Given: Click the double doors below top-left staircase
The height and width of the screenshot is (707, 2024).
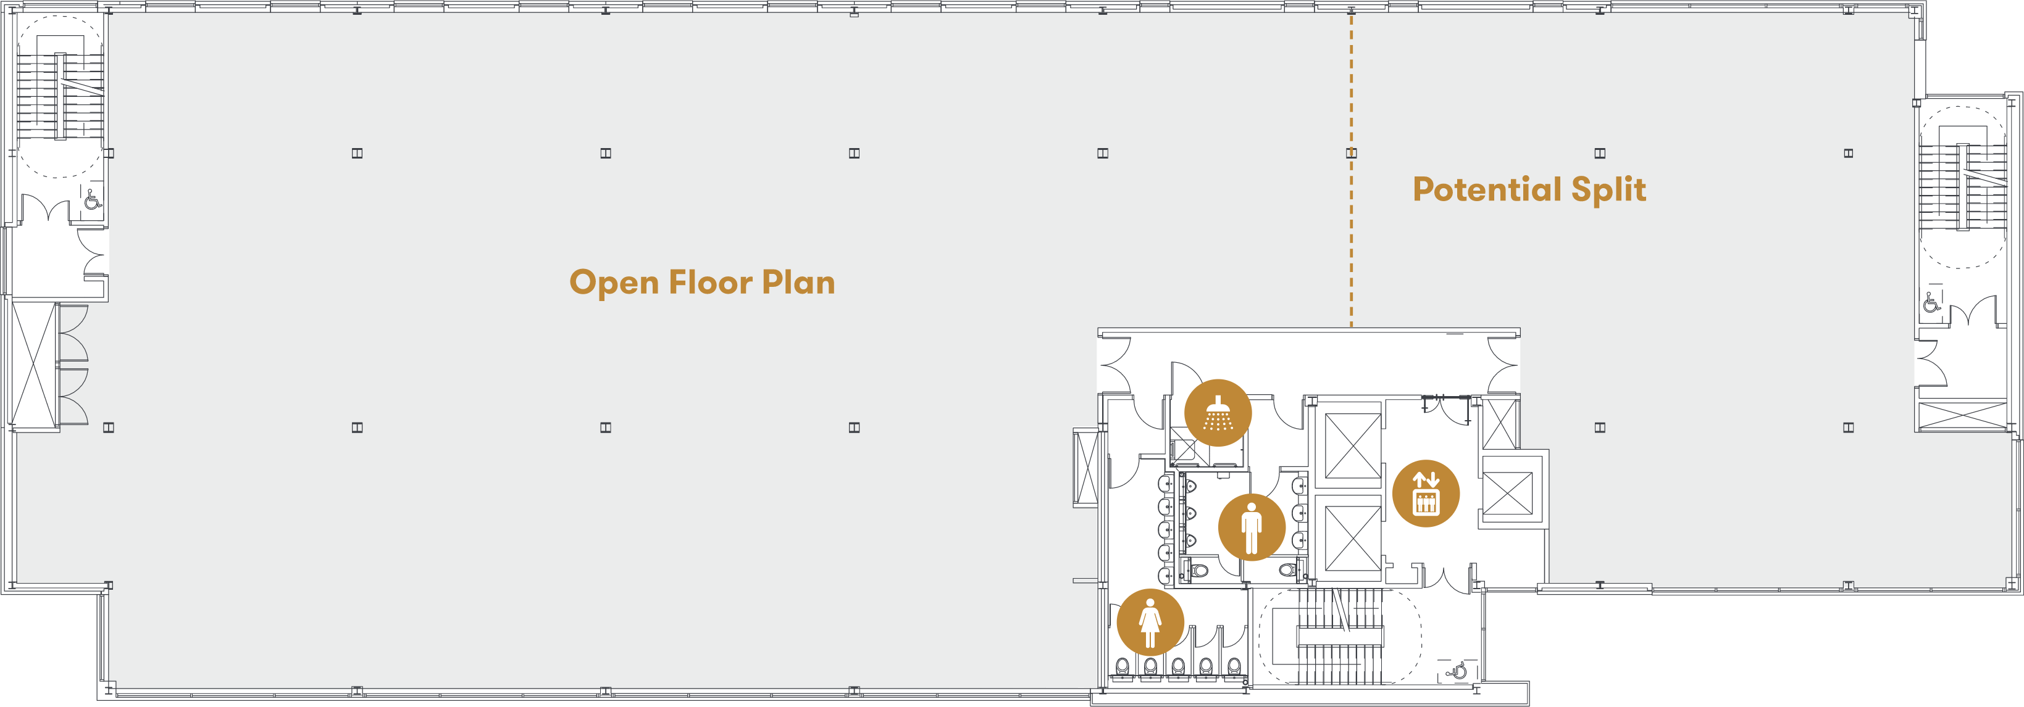Looking at the screenshot, I should [x=46, y=209].
